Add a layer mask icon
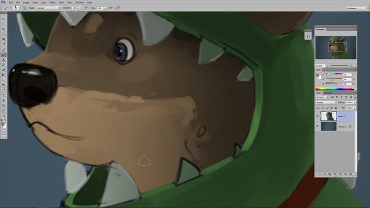Screen dimensions: 370x208 [330, 174]
